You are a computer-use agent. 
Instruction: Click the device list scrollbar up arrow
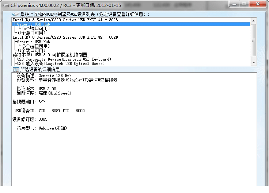coord(254,20)
